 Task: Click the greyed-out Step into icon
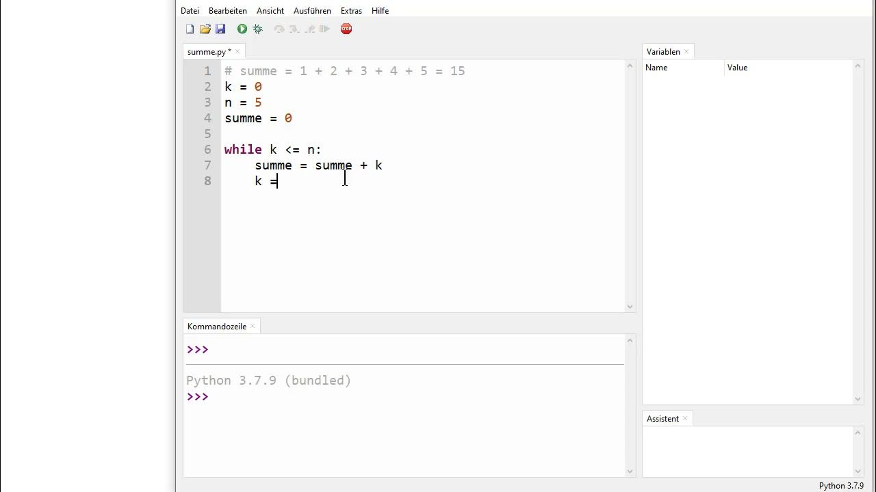[x=294, y=29]
